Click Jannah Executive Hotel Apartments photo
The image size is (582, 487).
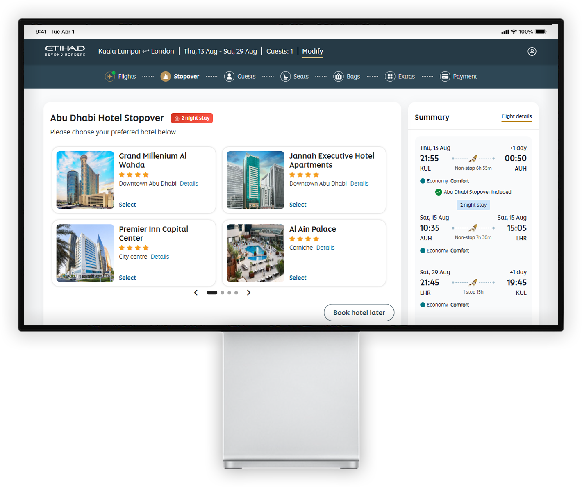pyautogui.click(x=255, y=180)
